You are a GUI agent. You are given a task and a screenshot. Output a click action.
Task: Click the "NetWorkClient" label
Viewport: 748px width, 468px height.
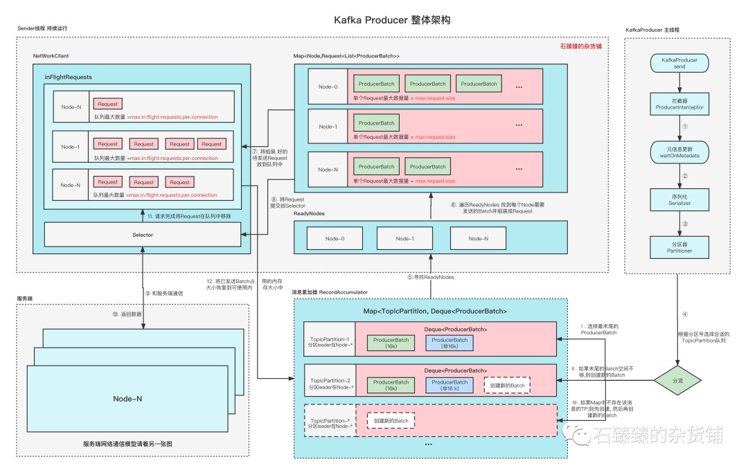click(51, 56)
